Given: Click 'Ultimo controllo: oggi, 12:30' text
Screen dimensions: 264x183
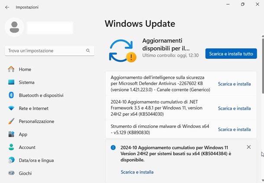Looking at the screenshot, I should coord(171,56).
